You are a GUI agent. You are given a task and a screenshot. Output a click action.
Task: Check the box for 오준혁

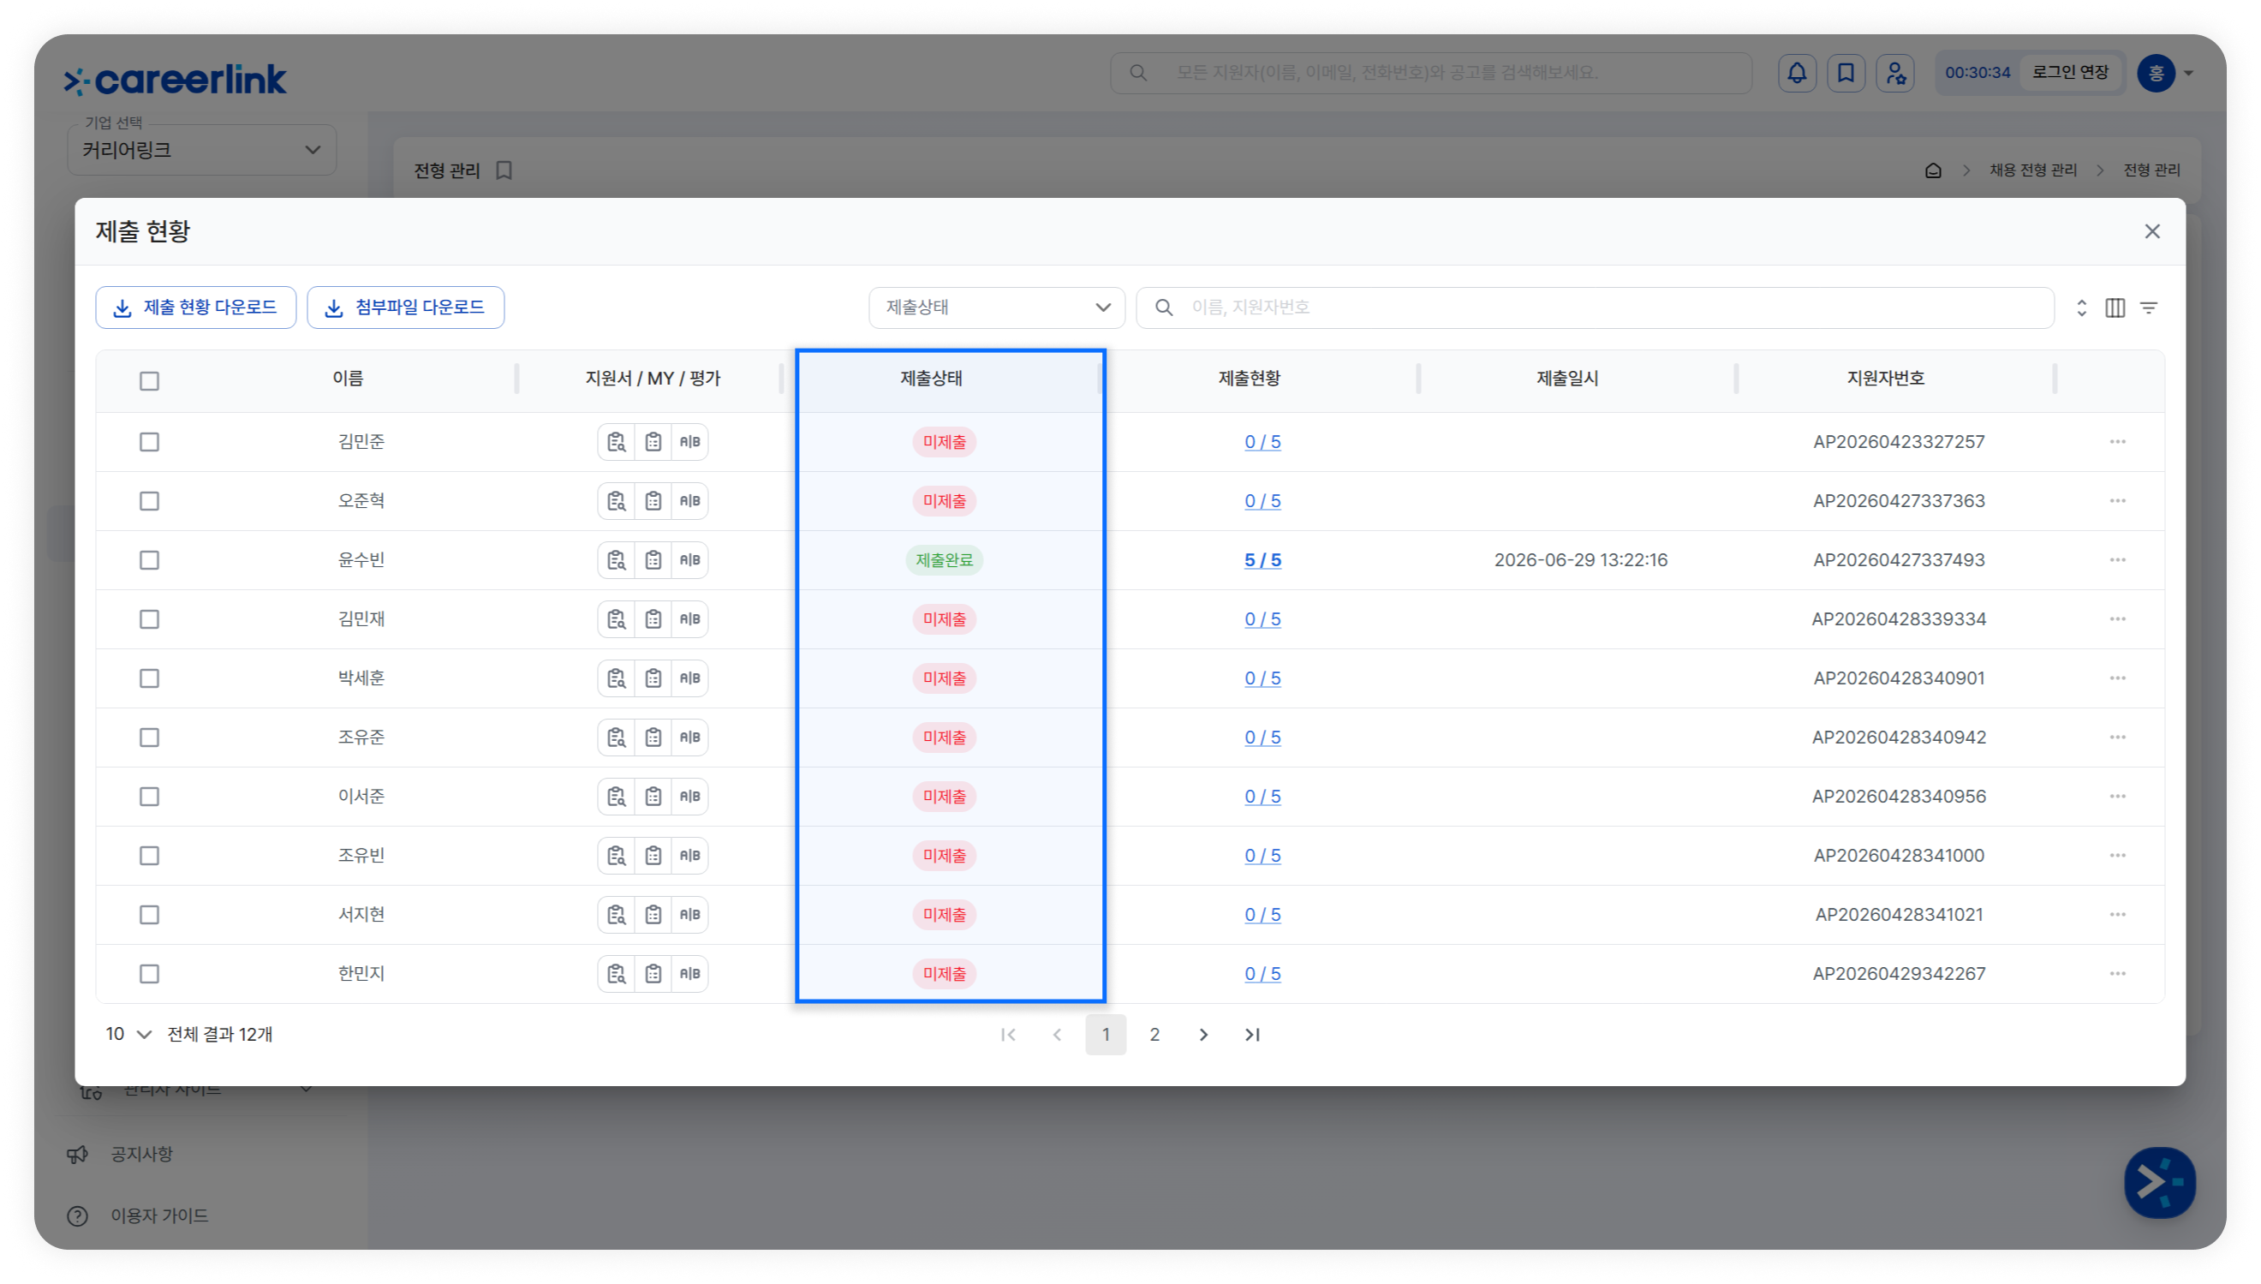point(150,501)
